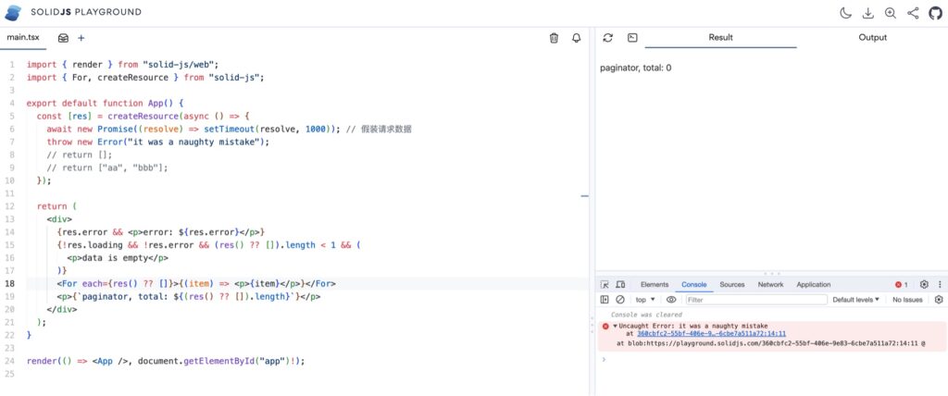Click the download project icon

coord(867,13)
